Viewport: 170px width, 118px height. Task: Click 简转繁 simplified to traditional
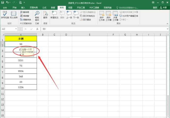(25, 16)
